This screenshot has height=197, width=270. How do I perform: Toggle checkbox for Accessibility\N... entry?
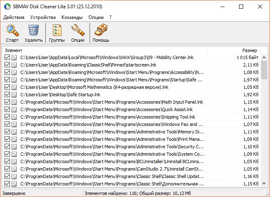(x=7, y=72)
